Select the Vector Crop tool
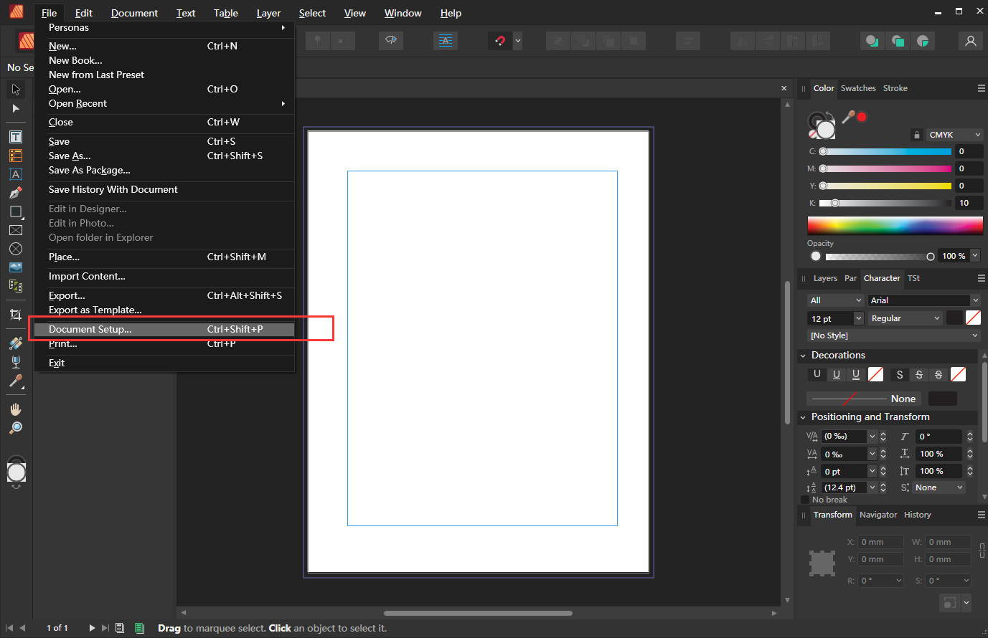 pyautogui.click(x=16, y=315)
